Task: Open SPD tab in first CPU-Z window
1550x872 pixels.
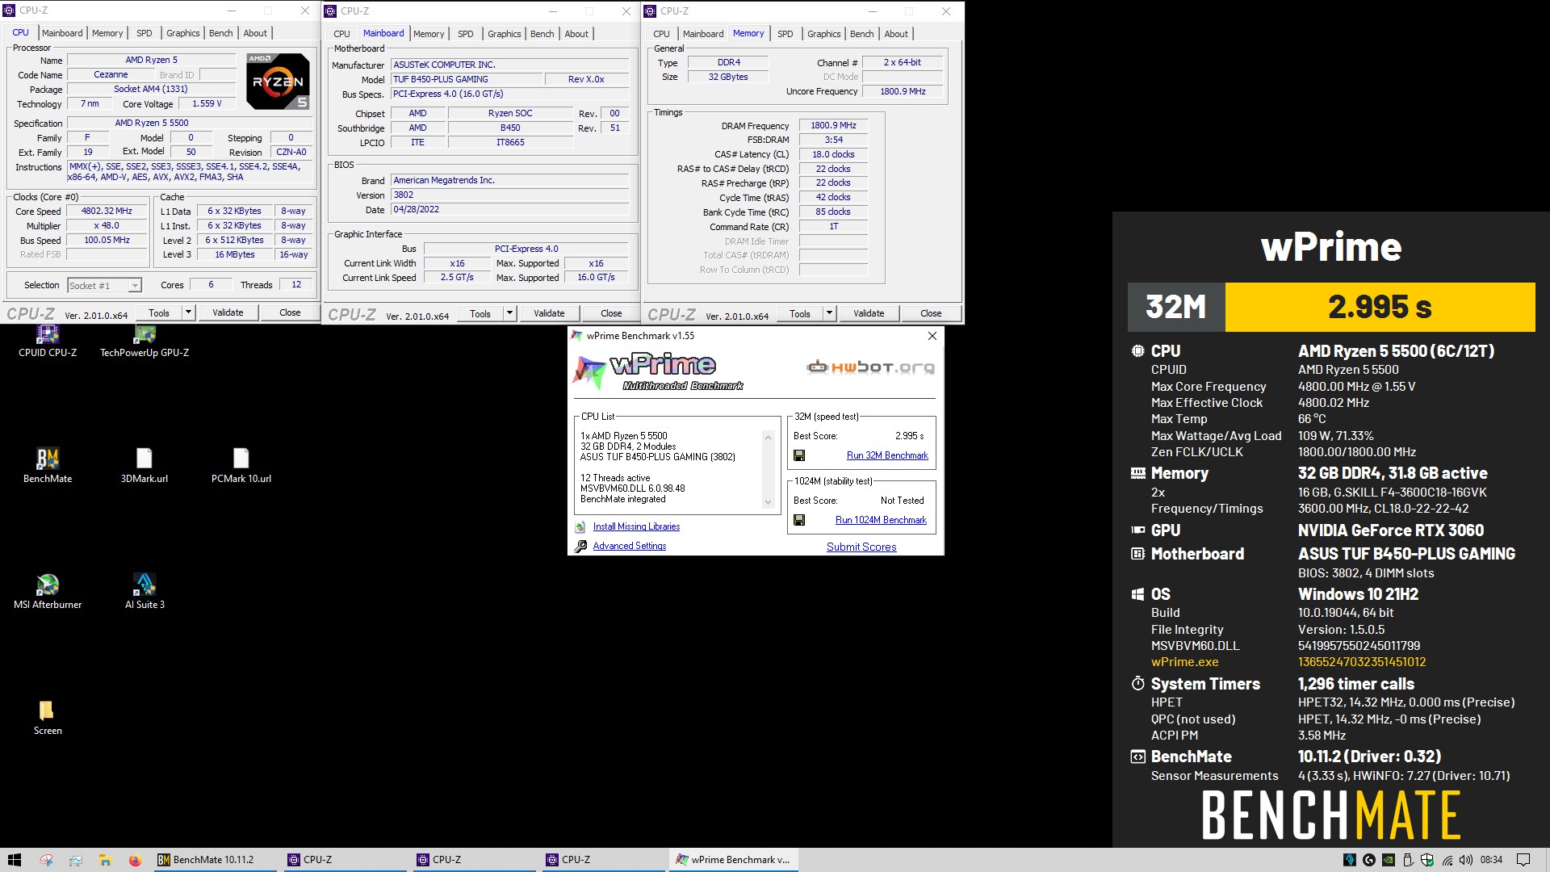Action: pyautogui.click(x=144, y=33)
